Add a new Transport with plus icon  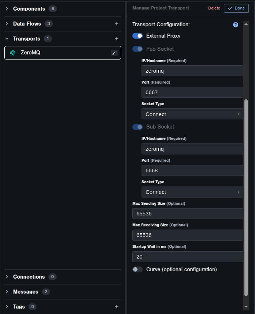point(117,39)
